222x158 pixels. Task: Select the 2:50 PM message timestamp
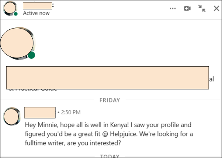pyautogui.click(x=71, y=112)
